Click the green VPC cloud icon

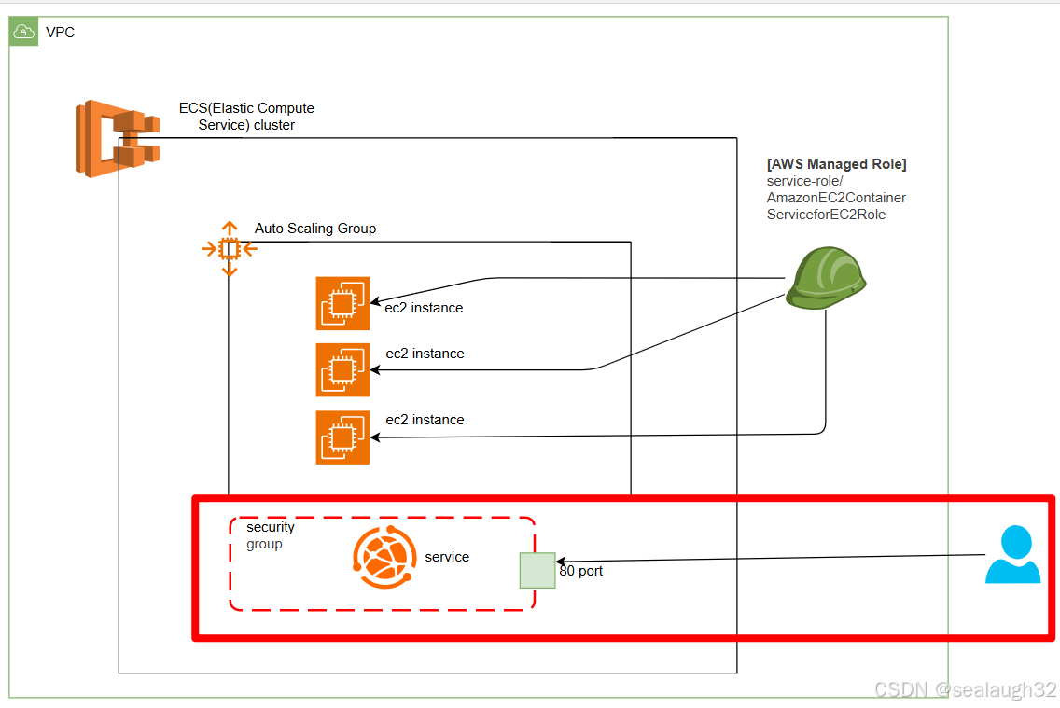(x=23, y=32)
